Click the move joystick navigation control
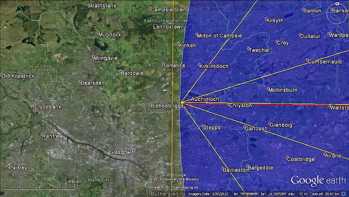Screen dimensions: 349x197 [336, 34]
